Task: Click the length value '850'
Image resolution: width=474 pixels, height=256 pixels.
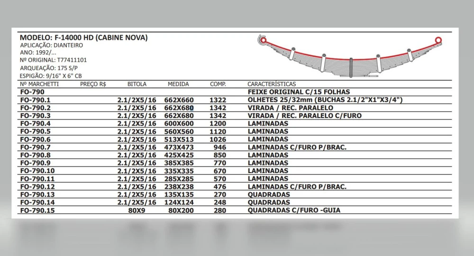Action: [220, 155]
